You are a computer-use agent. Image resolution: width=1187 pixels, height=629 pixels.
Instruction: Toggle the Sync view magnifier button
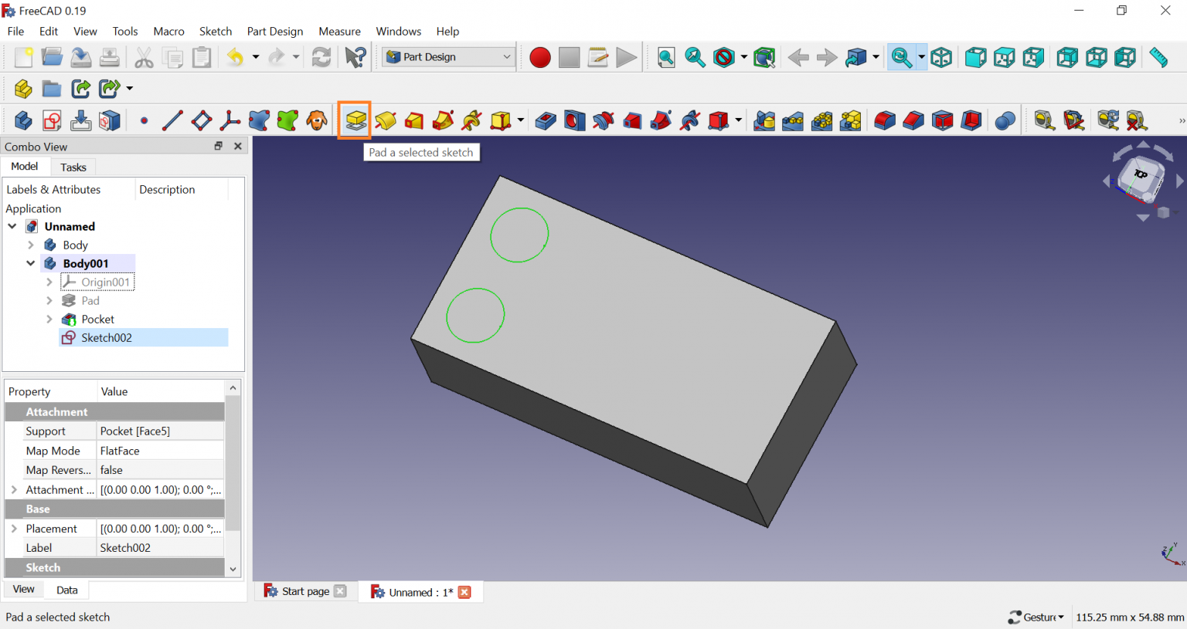(901, 57)
